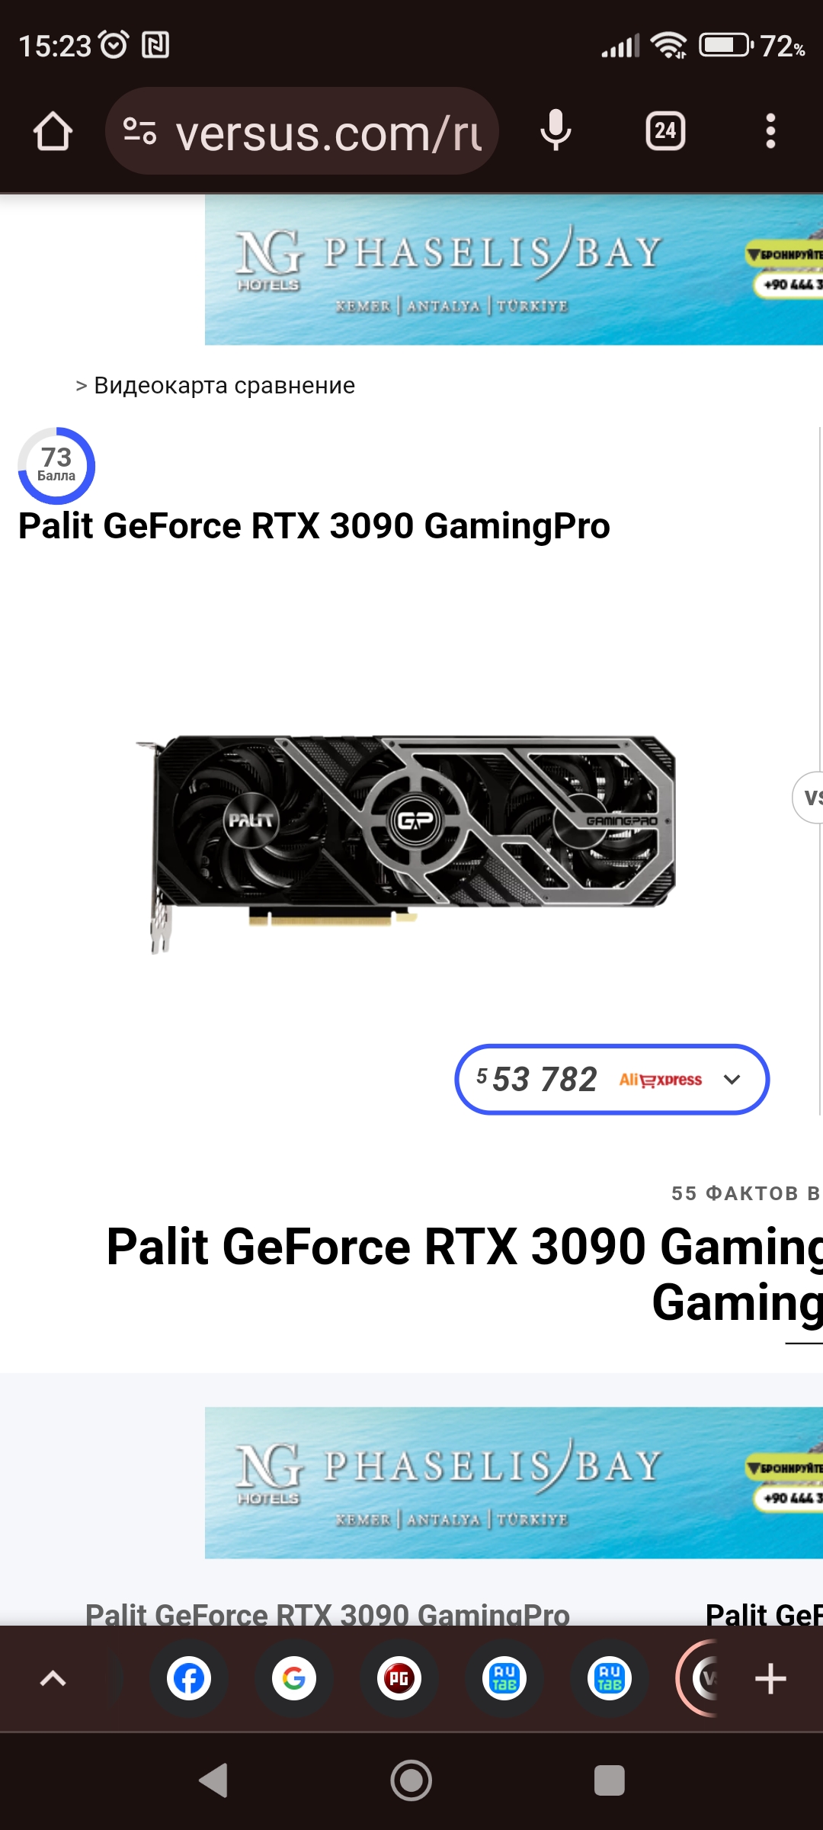Open the tab switcher showing 24
Image resolution: width=823 pixels, height=1830 pixels.
click(665, 131)
